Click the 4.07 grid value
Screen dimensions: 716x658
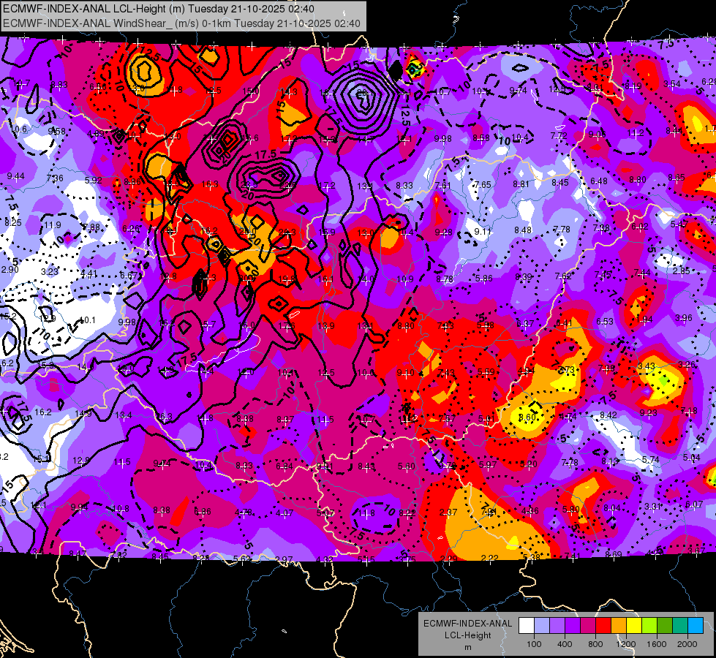[284, 513]
